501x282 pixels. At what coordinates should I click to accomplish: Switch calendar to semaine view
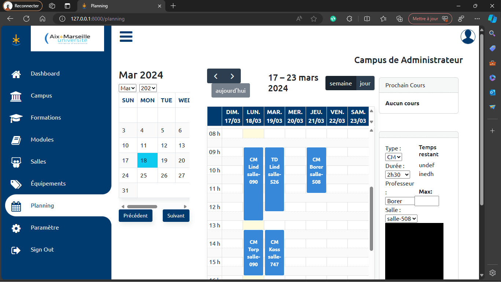click(341, 83)
